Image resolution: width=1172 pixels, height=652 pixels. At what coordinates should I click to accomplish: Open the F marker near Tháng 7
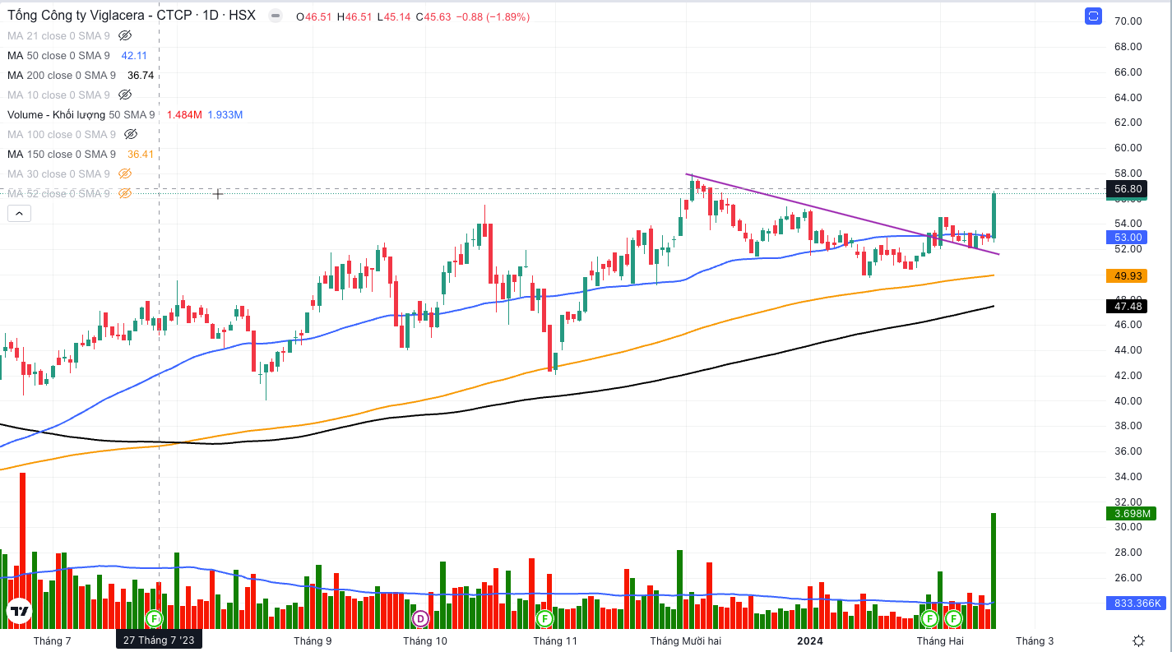154,617
